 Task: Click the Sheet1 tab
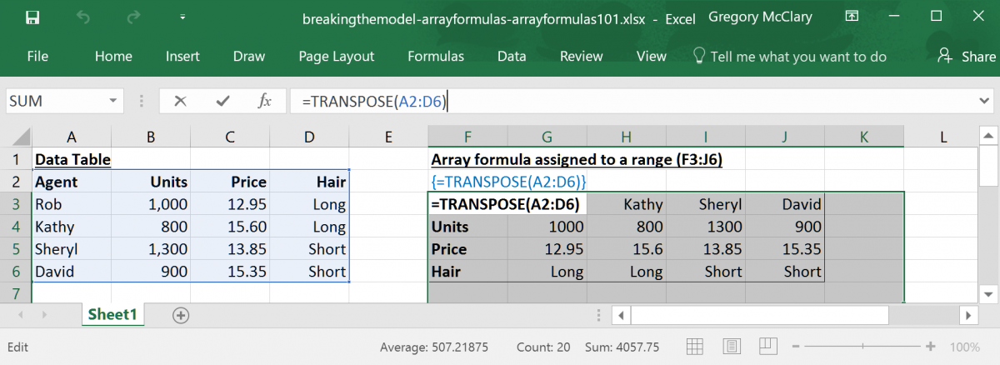[x=112, y=314]
